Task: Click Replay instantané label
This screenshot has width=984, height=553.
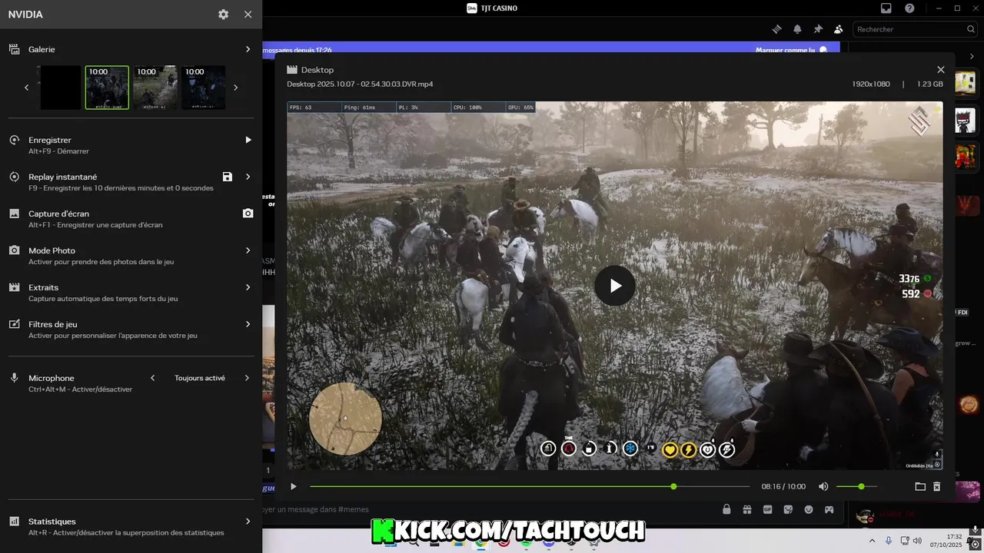Action: 63,177
